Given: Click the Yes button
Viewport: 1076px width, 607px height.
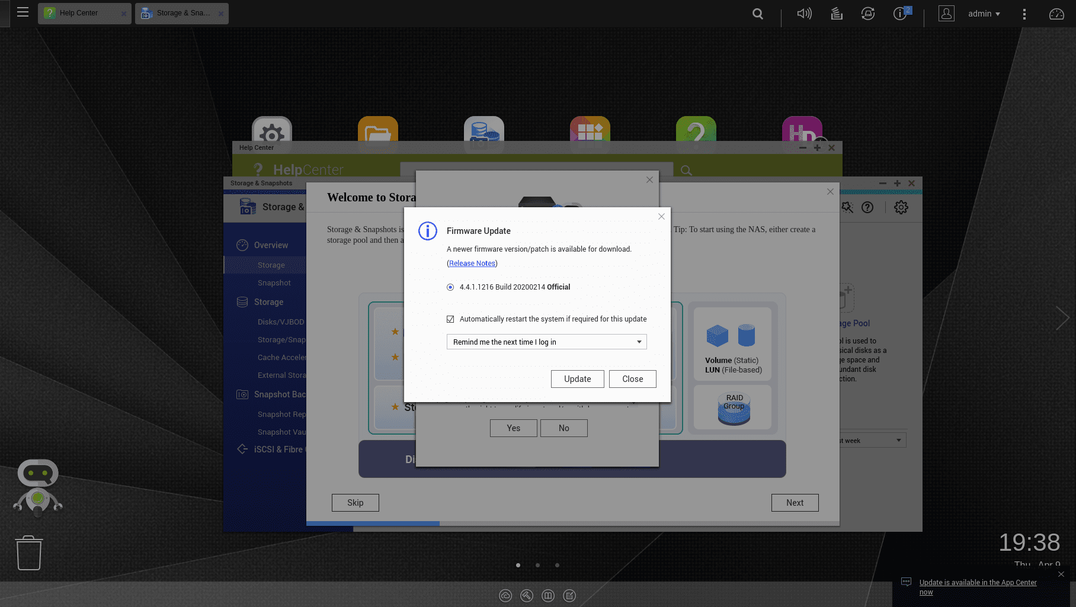Looking at the screenshot, I should click(x=513, y=428).
